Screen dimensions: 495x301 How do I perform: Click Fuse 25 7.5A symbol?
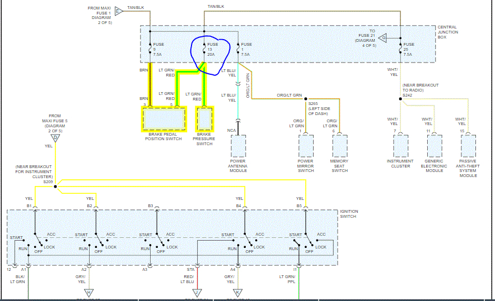[x=400, y=49]
